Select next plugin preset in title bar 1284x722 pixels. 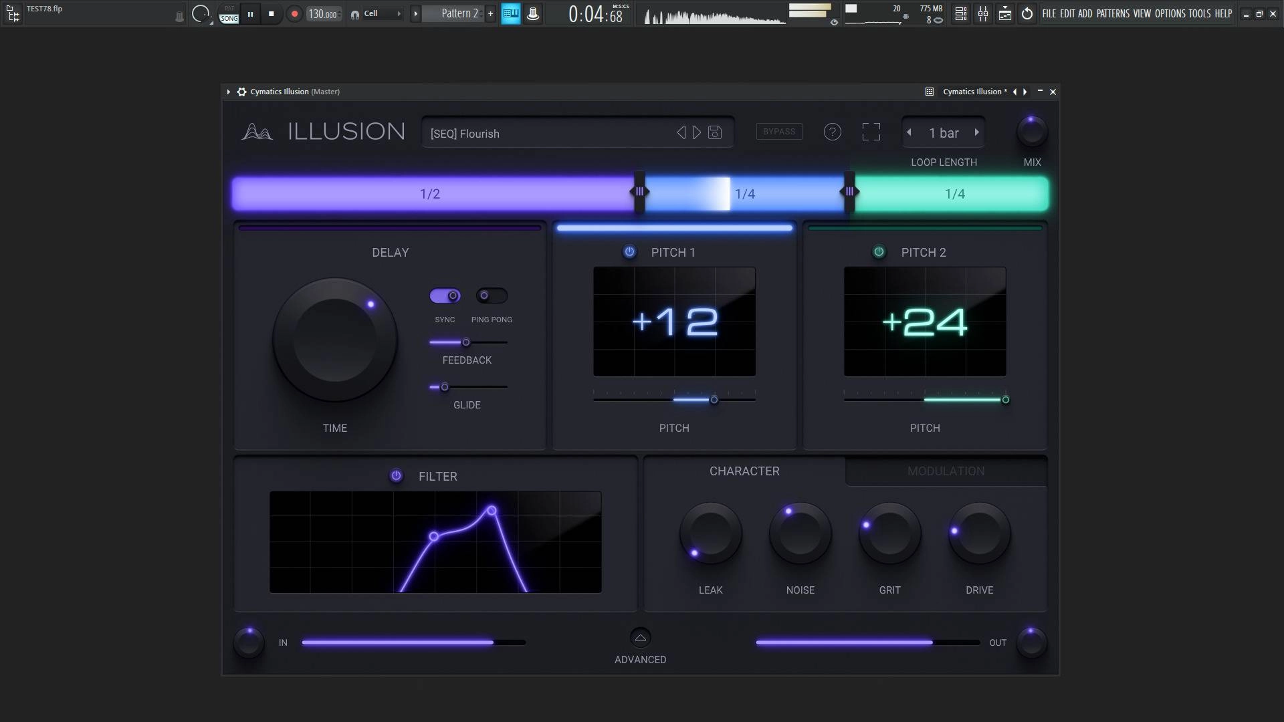(1025, 92)
